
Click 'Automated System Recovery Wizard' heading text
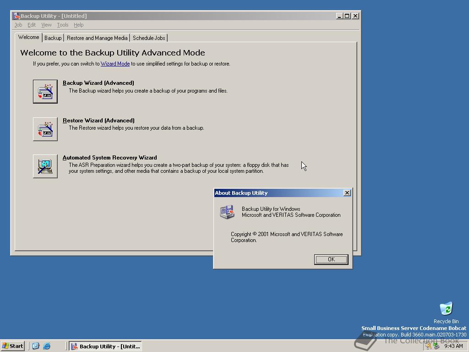click(110, 158)
